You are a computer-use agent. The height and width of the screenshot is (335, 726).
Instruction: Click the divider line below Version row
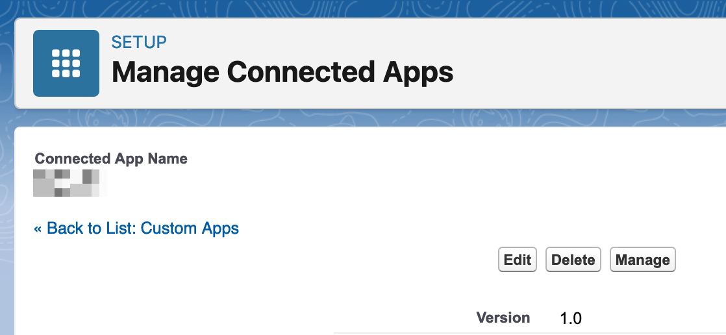(519, 333)
